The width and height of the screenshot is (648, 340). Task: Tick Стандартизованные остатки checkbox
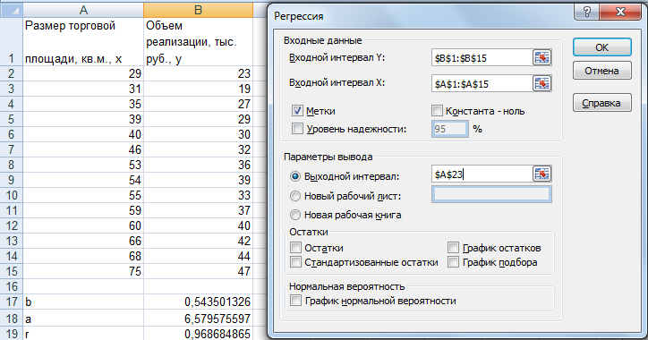pos(295,262)
